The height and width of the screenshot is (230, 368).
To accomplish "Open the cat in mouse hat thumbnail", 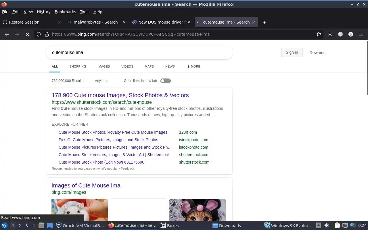I will 198,210.
